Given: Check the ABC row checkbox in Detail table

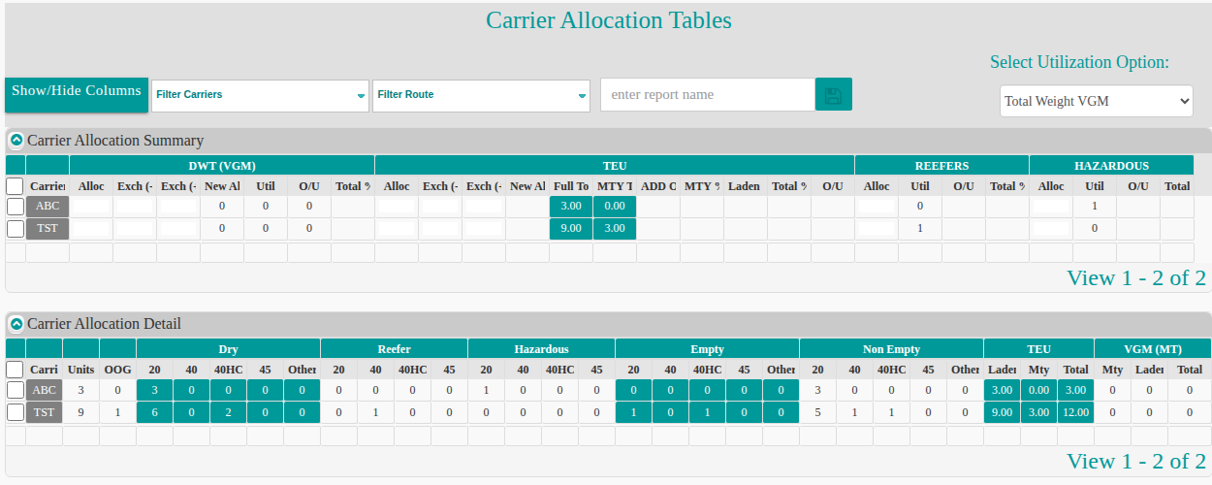Looking at the screenshot, I should (15, 391).
